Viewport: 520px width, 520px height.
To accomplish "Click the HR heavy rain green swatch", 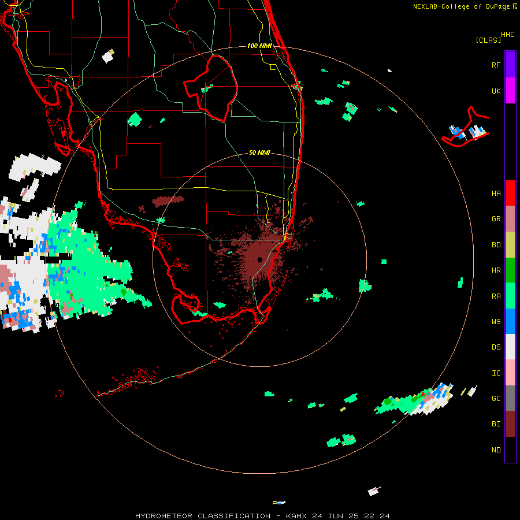I will click(510, 270).
